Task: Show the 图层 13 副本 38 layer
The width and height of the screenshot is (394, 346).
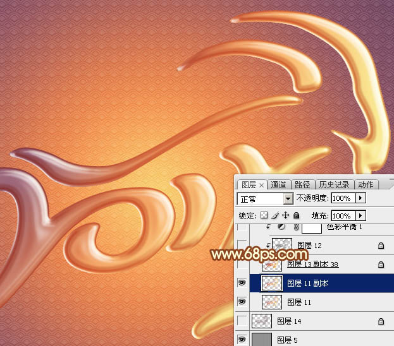Action: click(242, 264)
